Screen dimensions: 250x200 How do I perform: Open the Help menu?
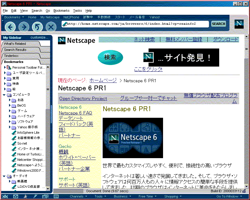pos(89,11)
